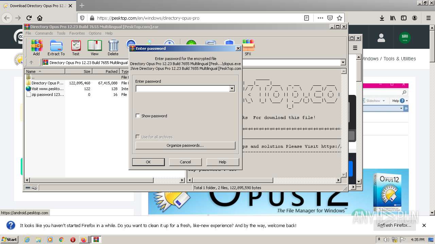This screenshot has height=244, width=435.
Task: Click the SFX toolbar icon
Action: pos(248,47)
